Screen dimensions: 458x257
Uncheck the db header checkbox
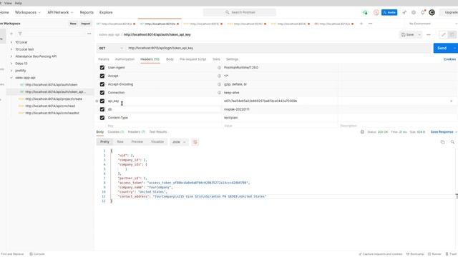[x=102, y=109]
